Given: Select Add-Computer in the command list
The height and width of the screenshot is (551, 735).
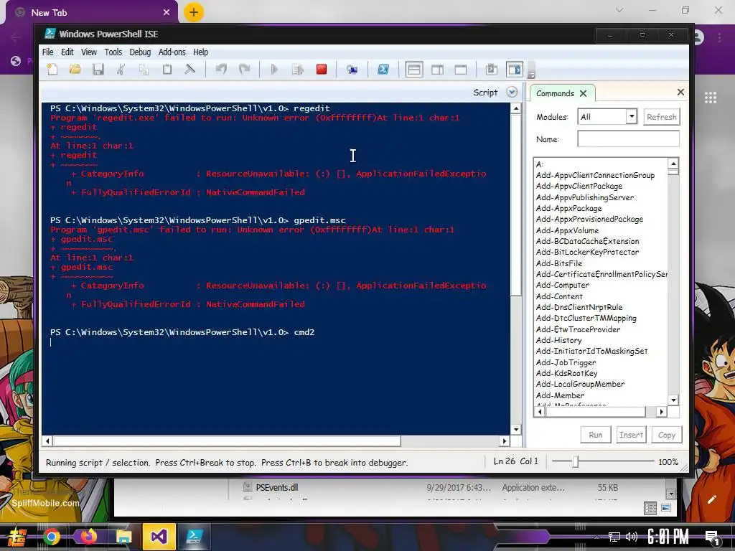Looking at the screenshot, I should click(563, 285).
